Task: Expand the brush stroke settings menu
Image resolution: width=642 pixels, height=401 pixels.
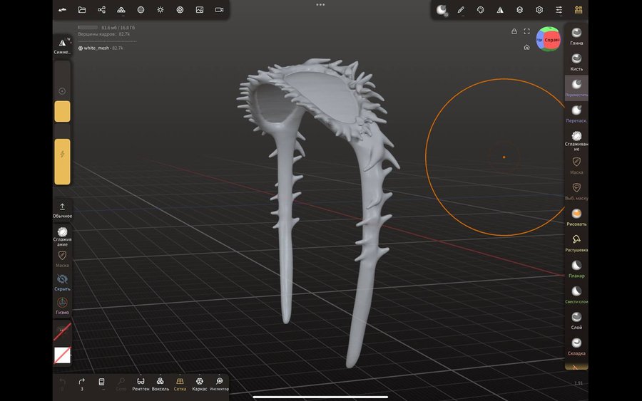Action: pyautogui.click(x=461, y=10)
